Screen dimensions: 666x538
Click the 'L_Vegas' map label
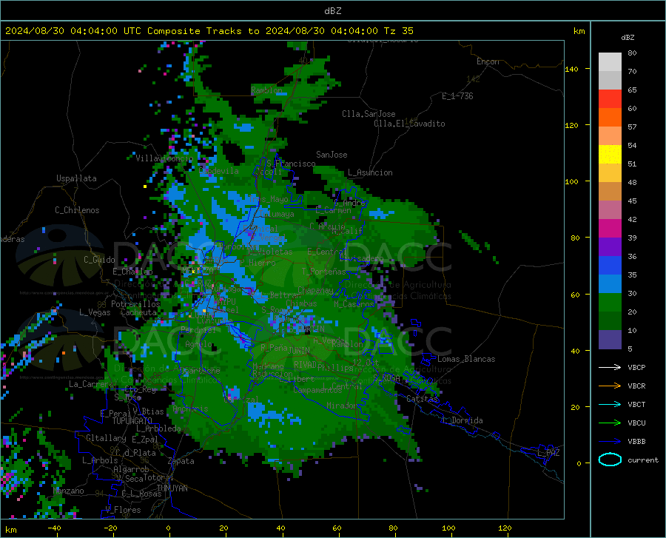[x=95, y=312]
